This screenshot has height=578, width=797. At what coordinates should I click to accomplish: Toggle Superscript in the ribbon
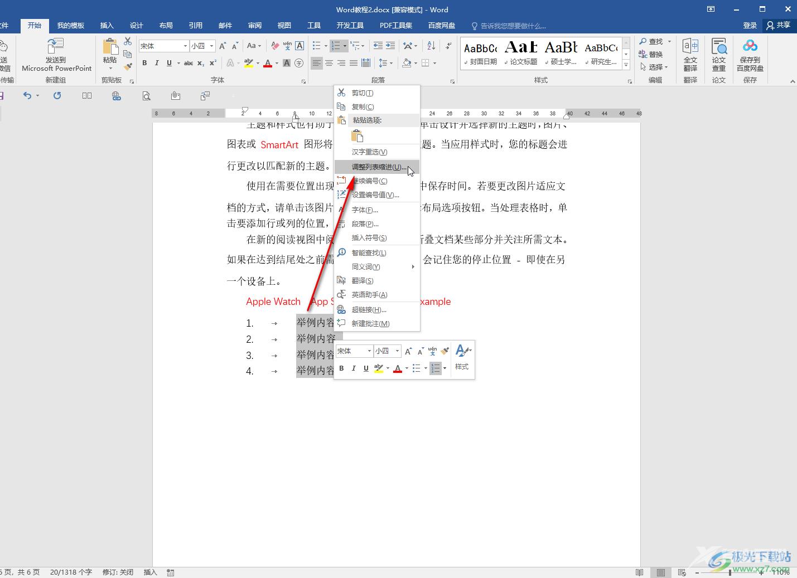pos(213,63)
